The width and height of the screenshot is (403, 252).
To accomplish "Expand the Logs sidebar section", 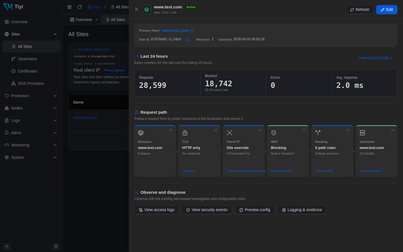I will coord(31,120).
